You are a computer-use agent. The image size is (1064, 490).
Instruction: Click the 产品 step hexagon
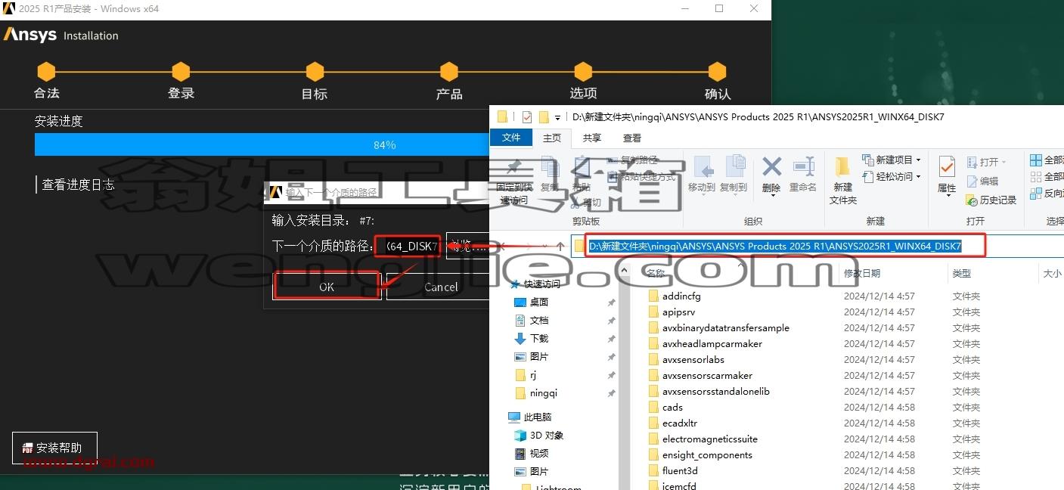pyautogui.click(x=449, y=72)
